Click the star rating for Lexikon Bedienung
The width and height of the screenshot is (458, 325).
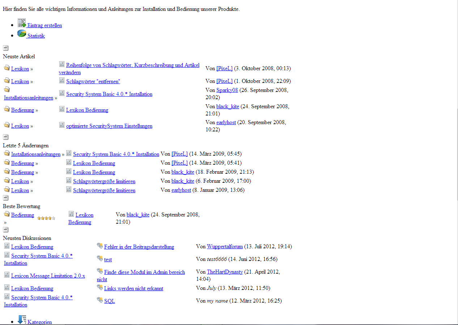tap(46, 218)
